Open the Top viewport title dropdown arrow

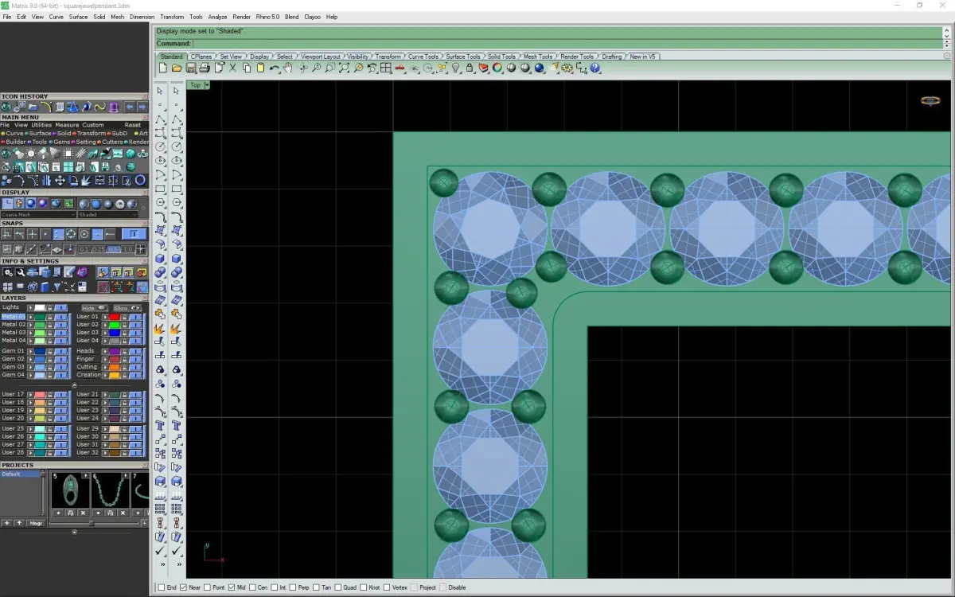pyautogui.click(x=206, y=85)
